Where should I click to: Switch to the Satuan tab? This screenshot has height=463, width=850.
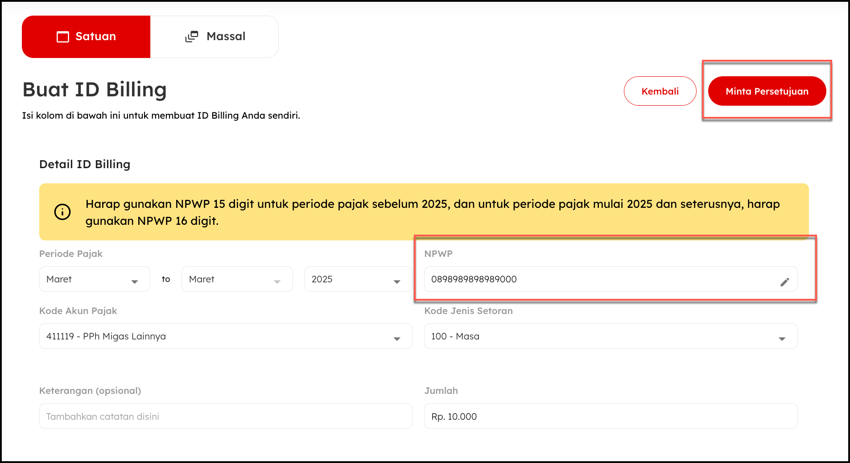(x=86, y=37)
